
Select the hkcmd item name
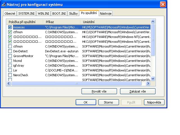coord(17,61)
